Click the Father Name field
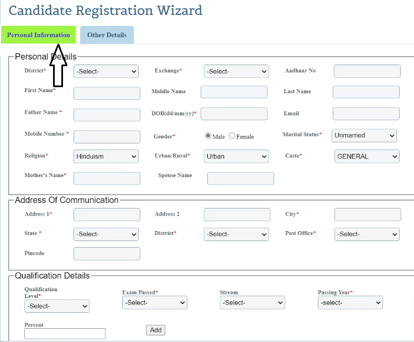The height and width of the screenshot is (342, 414). (107, 115)
